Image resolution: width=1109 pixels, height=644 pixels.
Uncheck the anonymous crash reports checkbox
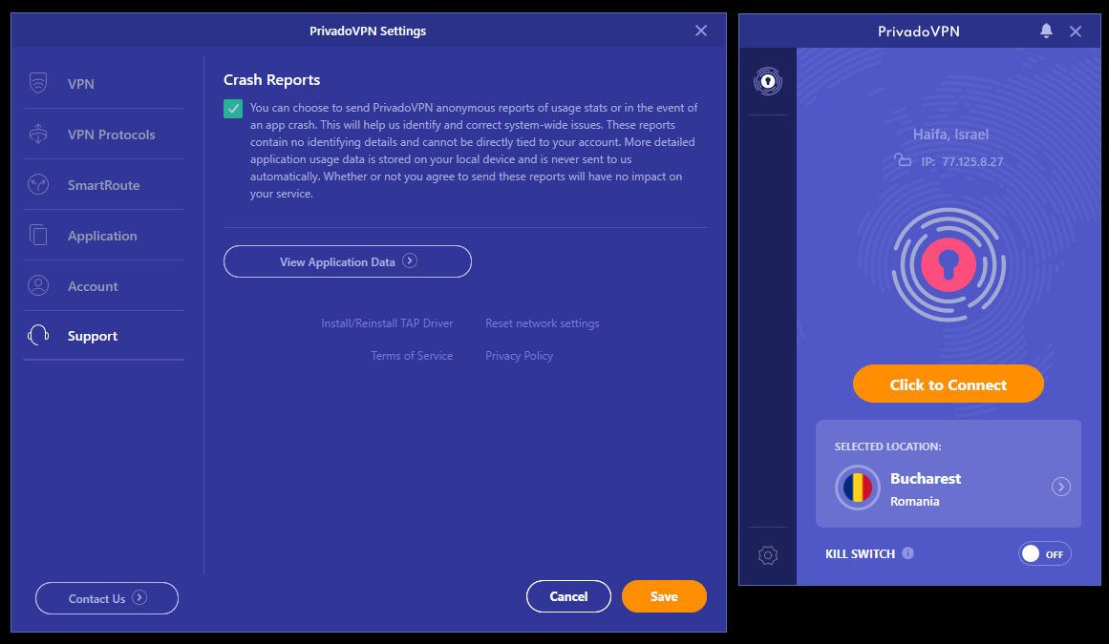[x=232, y=109]
